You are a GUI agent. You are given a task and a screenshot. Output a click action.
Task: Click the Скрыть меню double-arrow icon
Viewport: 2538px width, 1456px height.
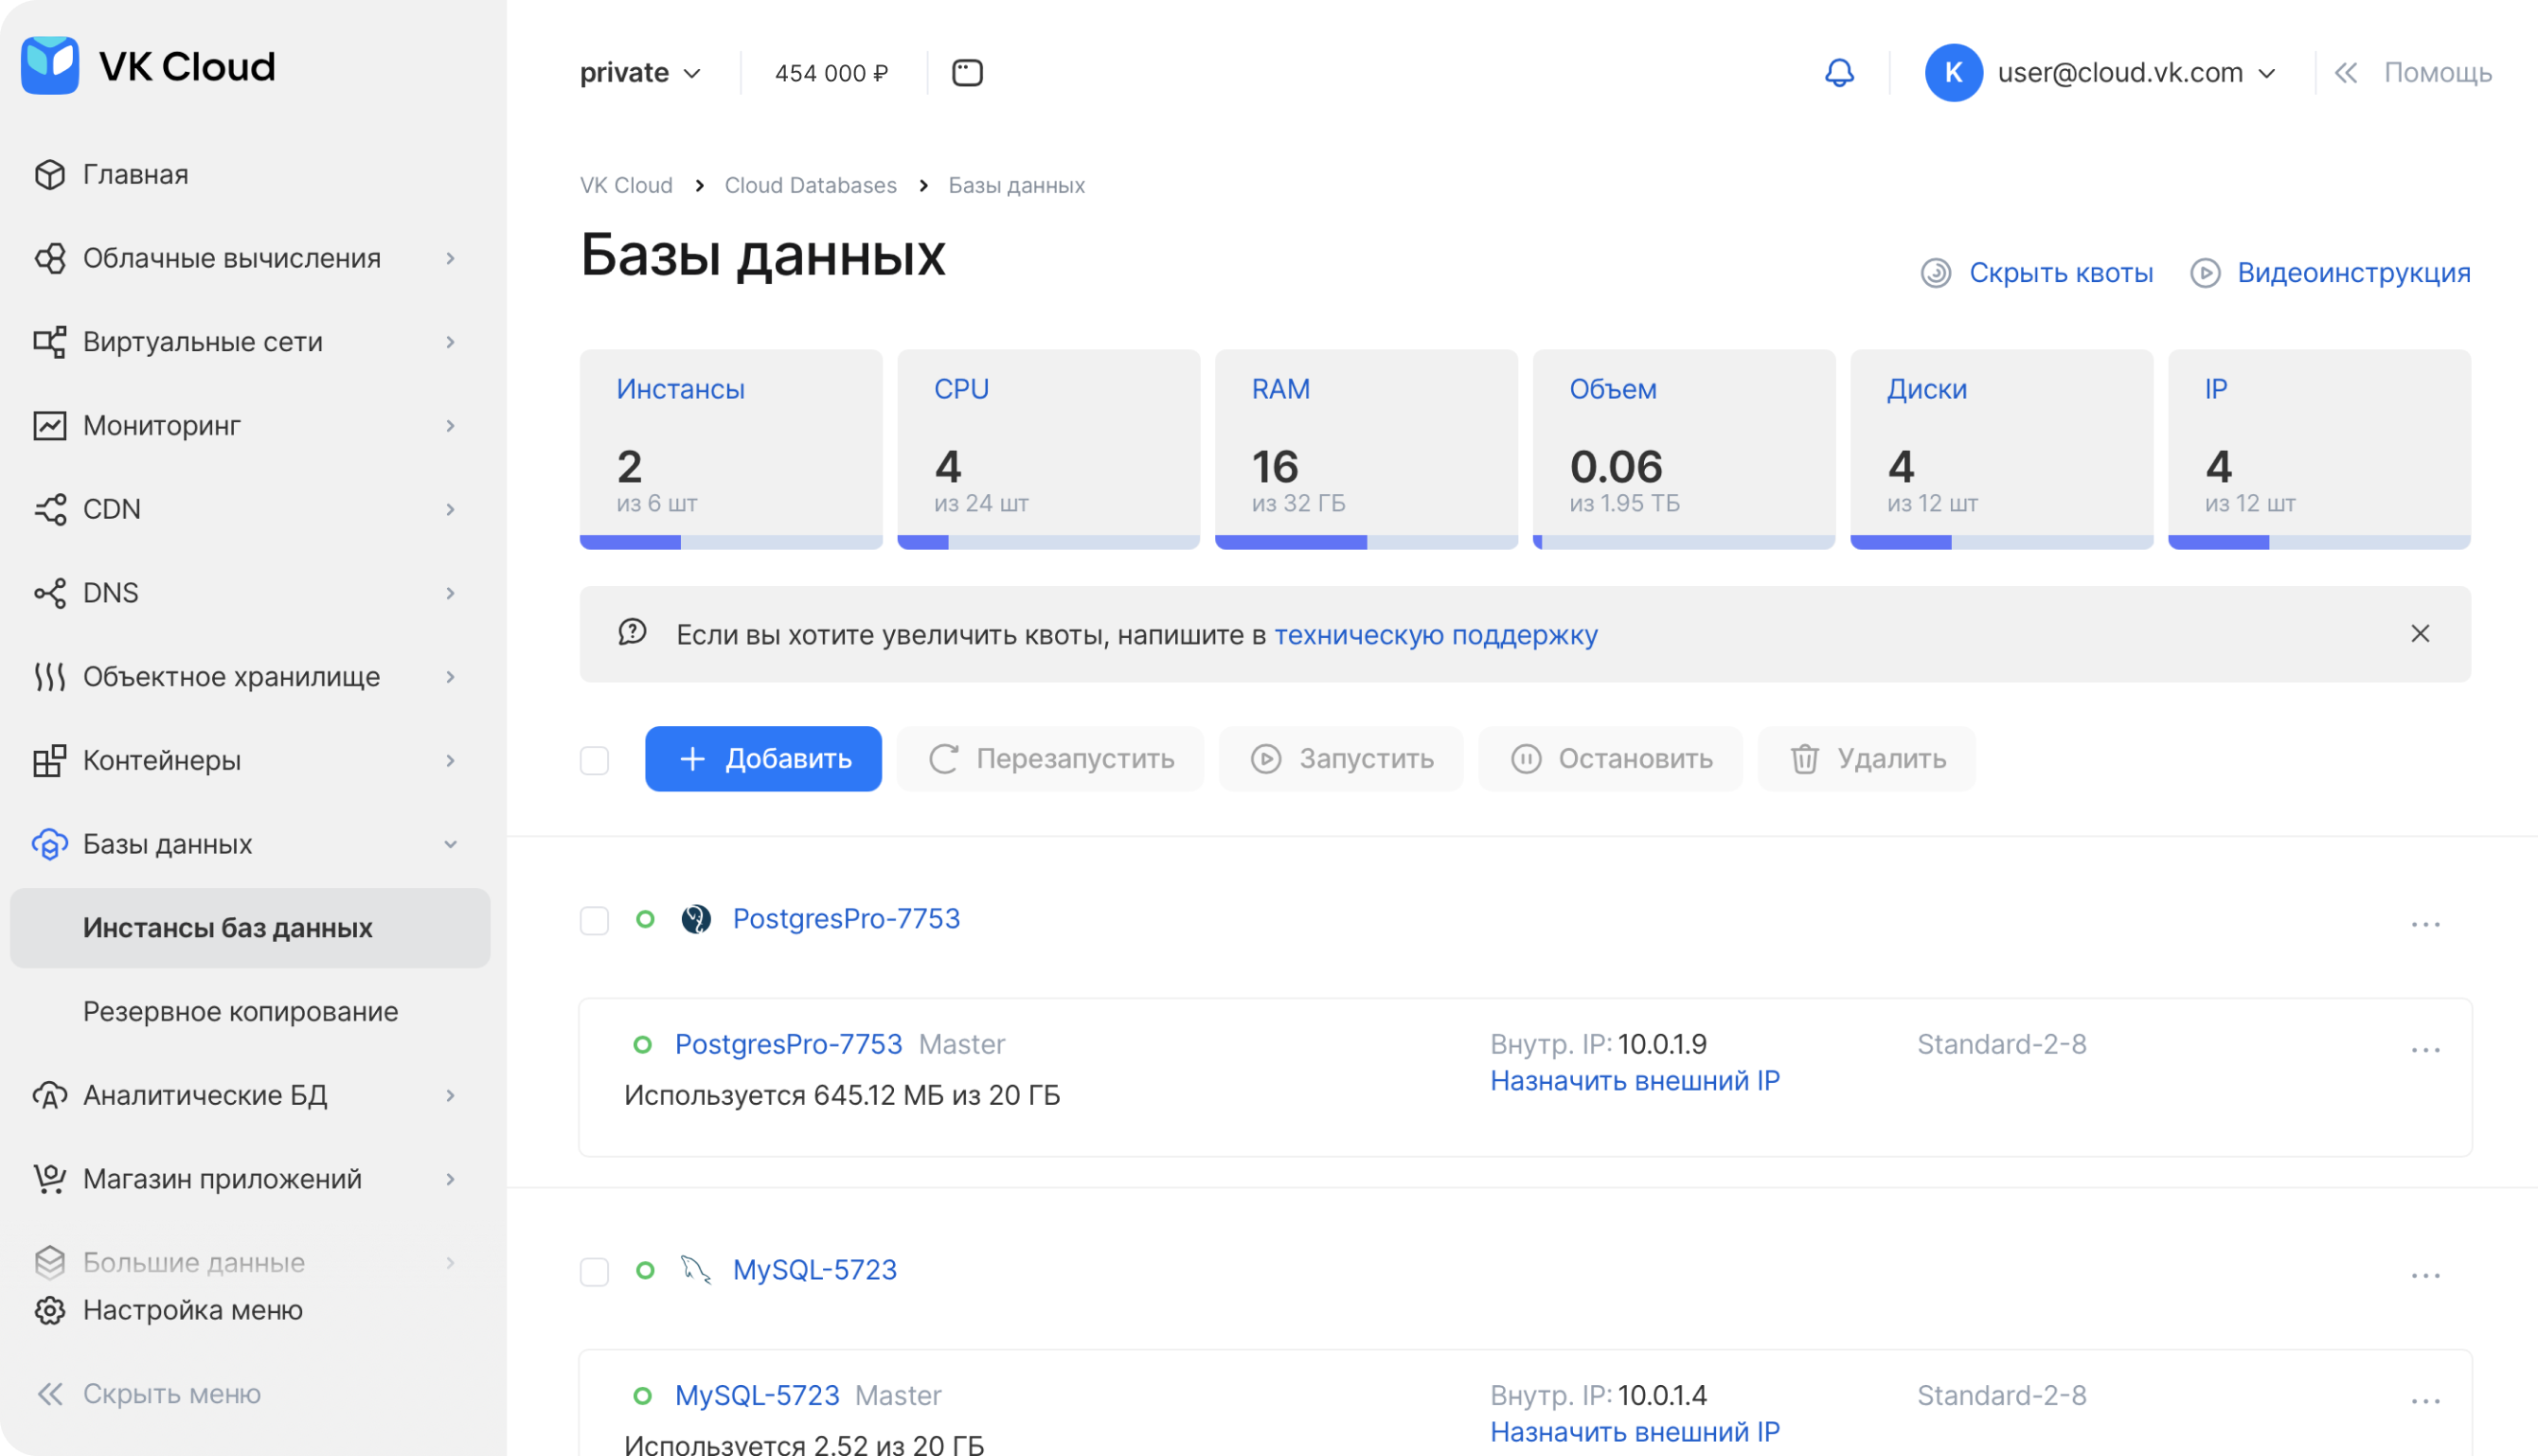(50, 1394)
